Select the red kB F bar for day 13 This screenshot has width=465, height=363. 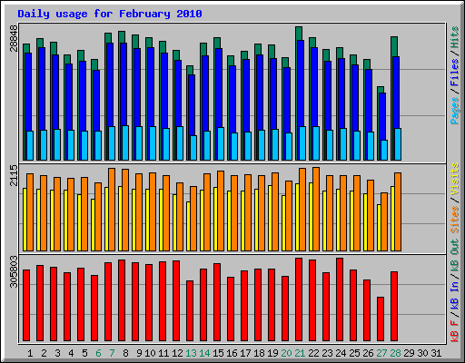190,311
